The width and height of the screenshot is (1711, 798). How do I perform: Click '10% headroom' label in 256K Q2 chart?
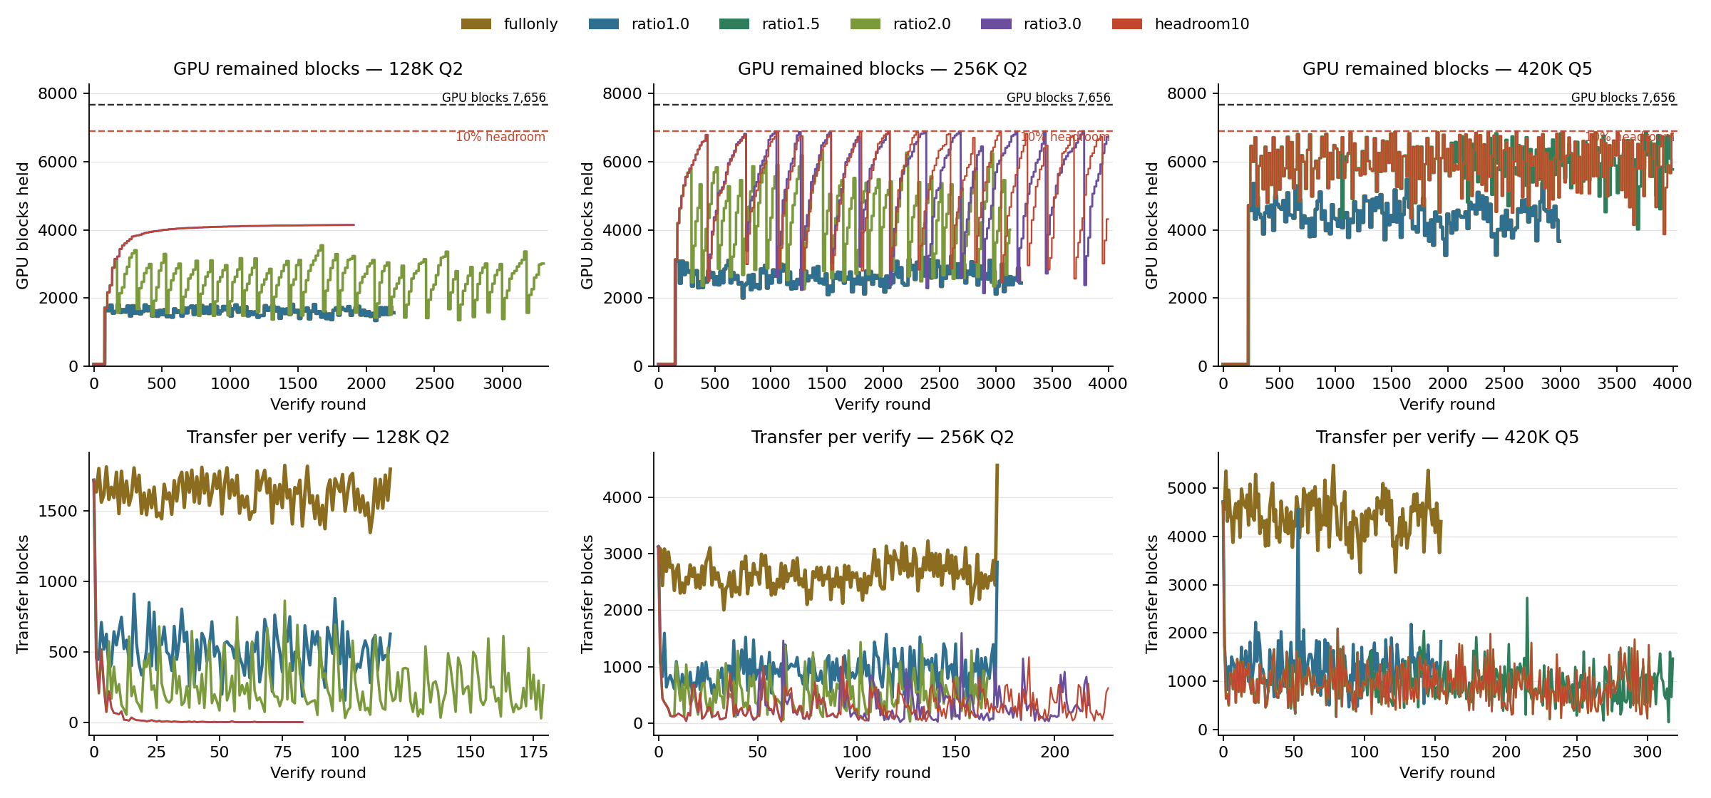point(1065,137)
